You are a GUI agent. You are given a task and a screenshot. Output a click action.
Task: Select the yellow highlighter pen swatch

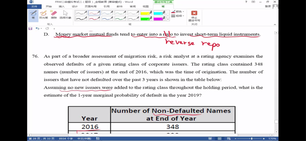click(x=146, y=13)
